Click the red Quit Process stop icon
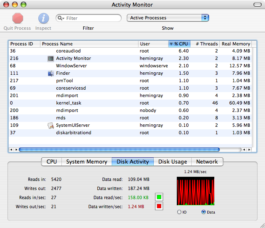This screenshot has width=265, height=228. (18, 18)
